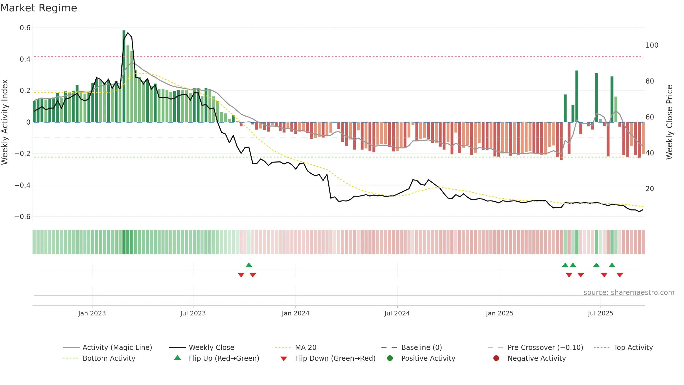
Task: Click the −0.6 left-axis tick label
Action: [23, 217]
